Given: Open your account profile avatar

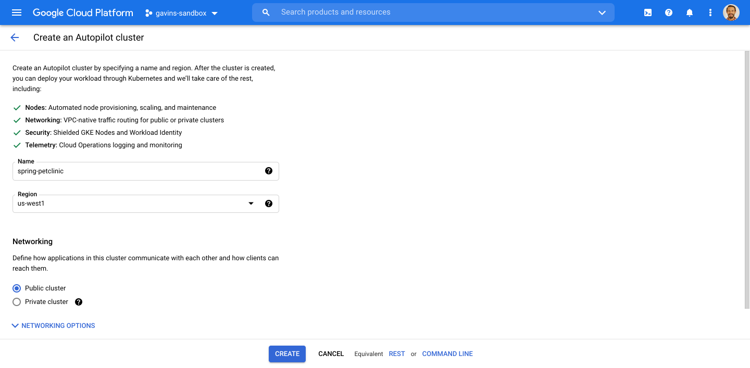Looking at the screenshot, I should [x=731, y=12].
